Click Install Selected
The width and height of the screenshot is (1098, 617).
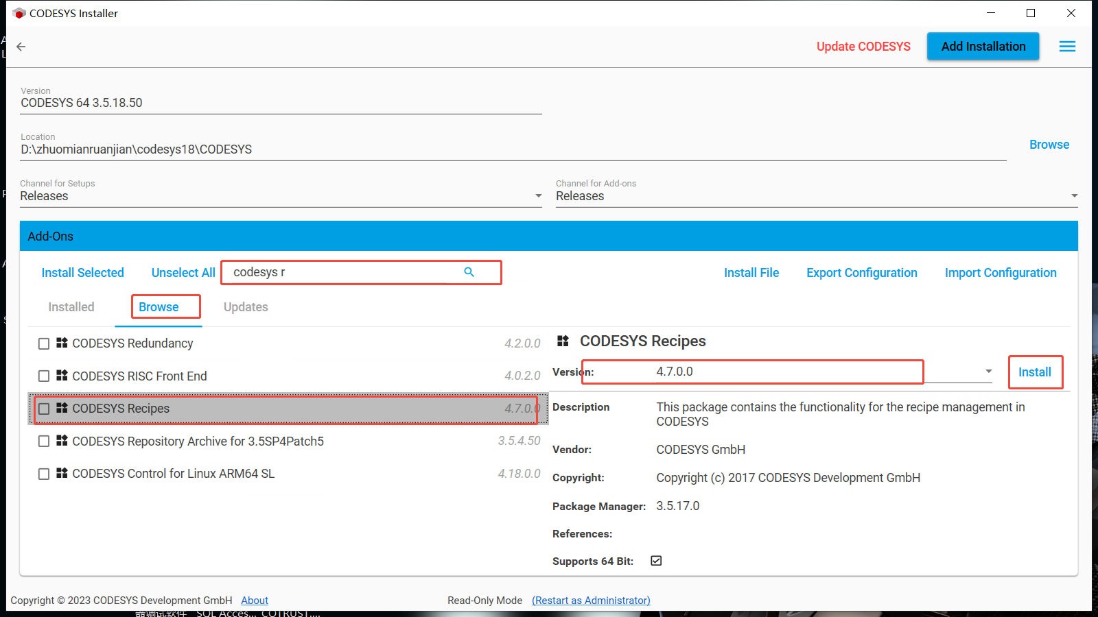82,273
